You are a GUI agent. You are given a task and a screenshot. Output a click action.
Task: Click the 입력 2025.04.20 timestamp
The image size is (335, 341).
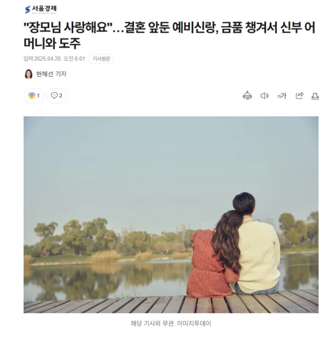[x=54, y=59]
